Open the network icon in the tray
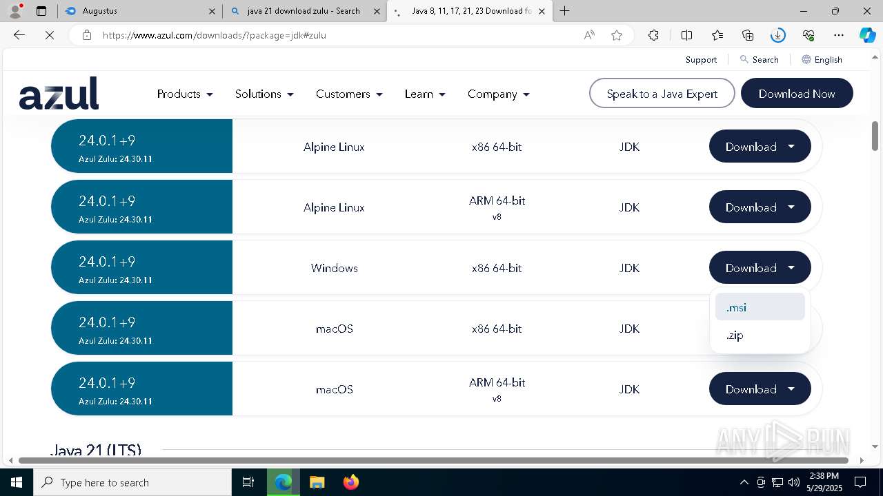This screenshot has height=496, width=883. pos(777,482)
